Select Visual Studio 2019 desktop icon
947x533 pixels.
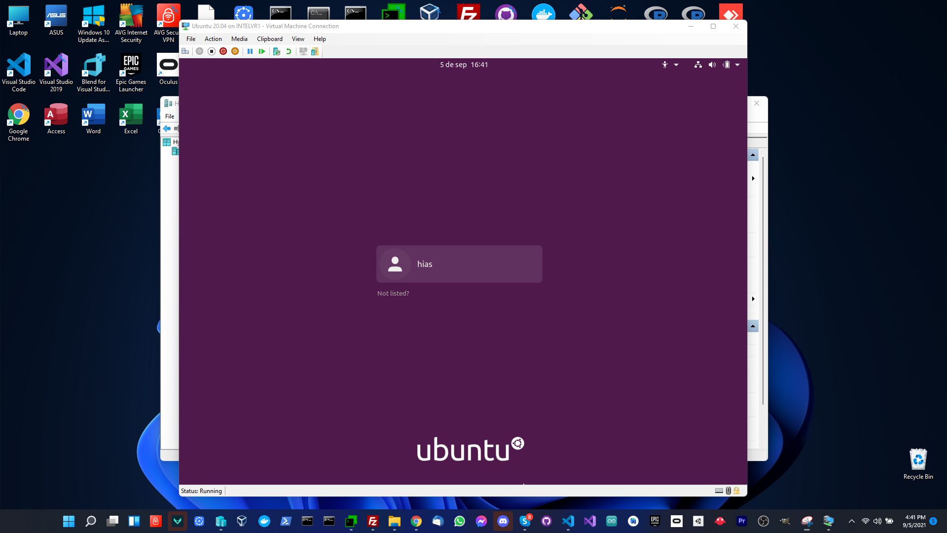[56, 73]
